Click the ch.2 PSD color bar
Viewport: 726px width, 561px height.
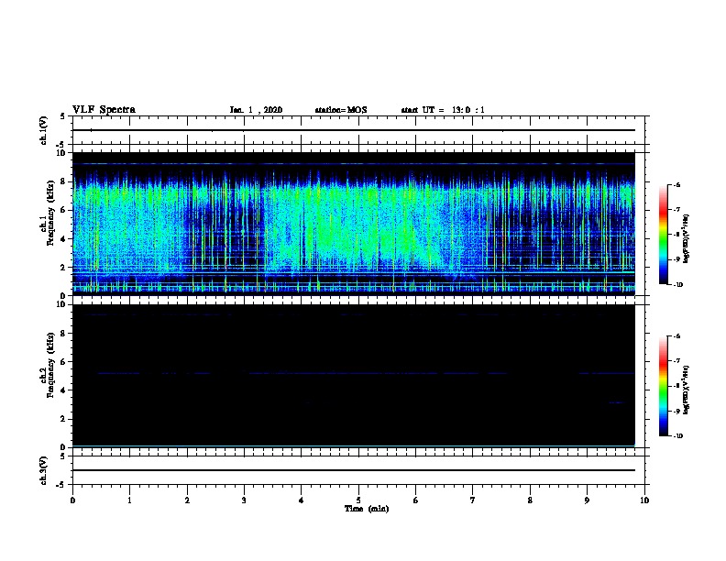tap(663, 386)
